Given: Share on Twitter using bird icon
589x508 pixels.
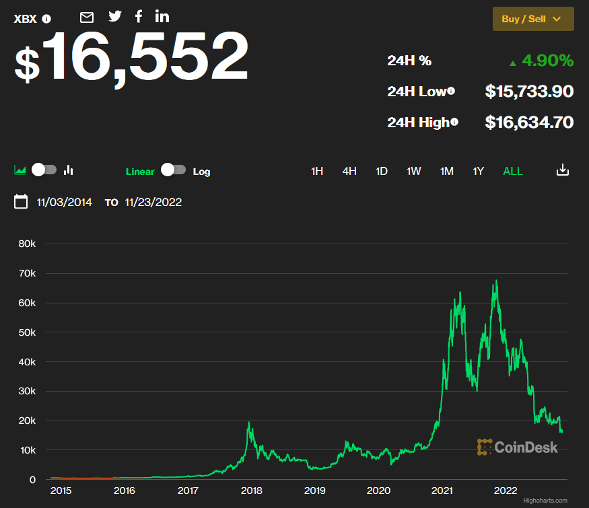Looking at the screenshot, I should click(115, 16).
